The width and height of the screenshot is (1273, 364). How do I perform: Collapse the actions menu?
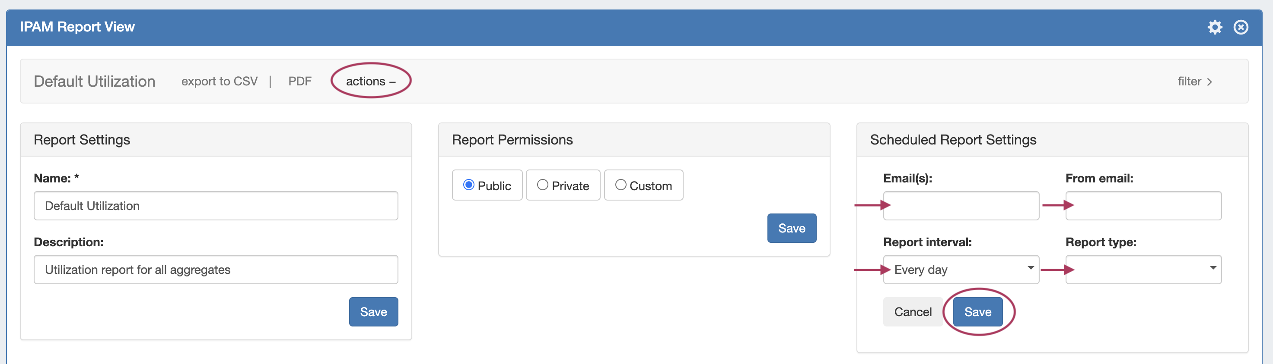(371, 82)
